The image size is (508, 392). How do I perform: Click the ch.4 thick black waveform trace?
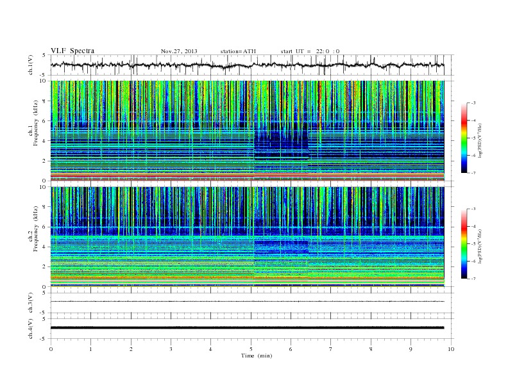coord(248,328)
